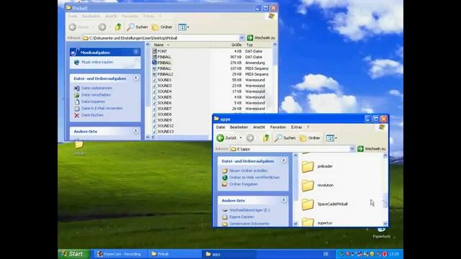Select the PINBALL Anwendung file
This screenshot has height=259, width=461.
[161, 63]
